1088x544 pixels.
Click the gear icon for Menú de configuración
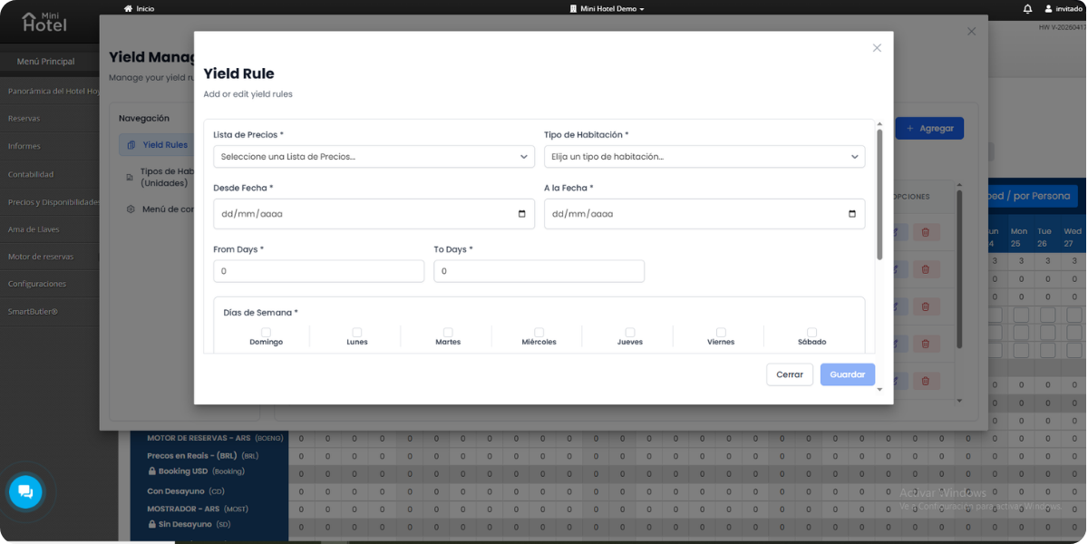pyautogui.click(x=131, y=209)
